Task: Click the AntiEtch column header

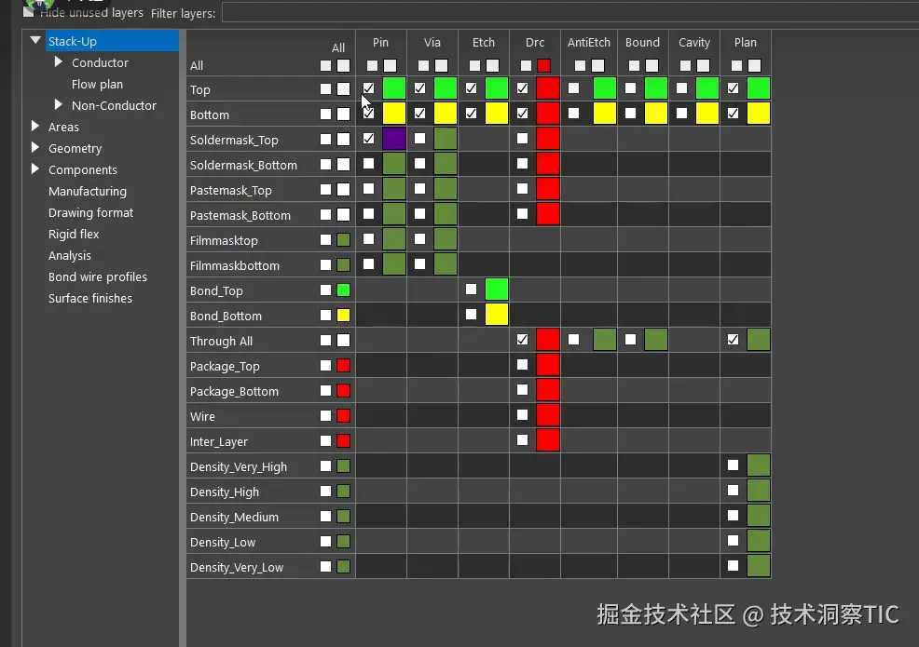Action: pos(588,42)
